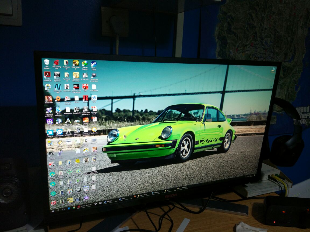Image resolution: width=310 pixels, height=232 pixels.
Task: Launch FIFA 16 shortcut
Action: pos(50,133)
